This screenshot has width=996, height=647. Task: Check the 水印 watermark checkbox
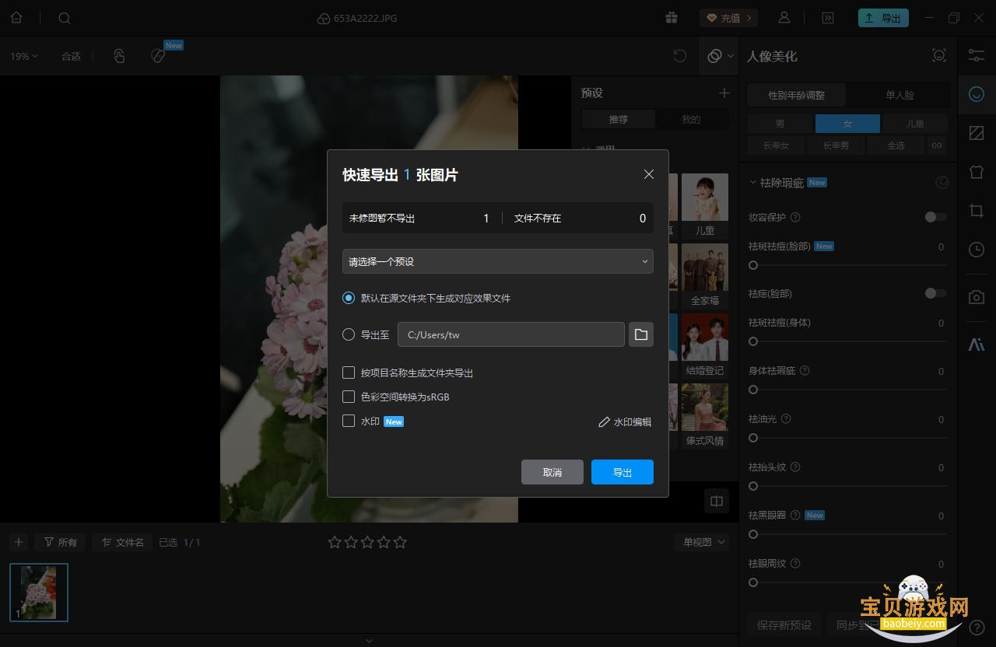coord(349,421)
